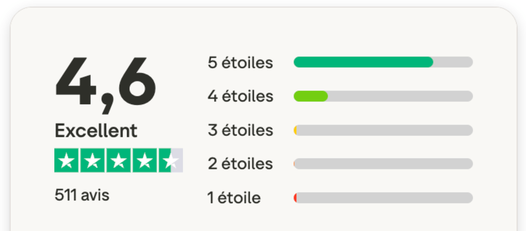This screenshot has height=231, width=526.
Task: Click the 2 étoiles rating bar
Action: [383, 164]
